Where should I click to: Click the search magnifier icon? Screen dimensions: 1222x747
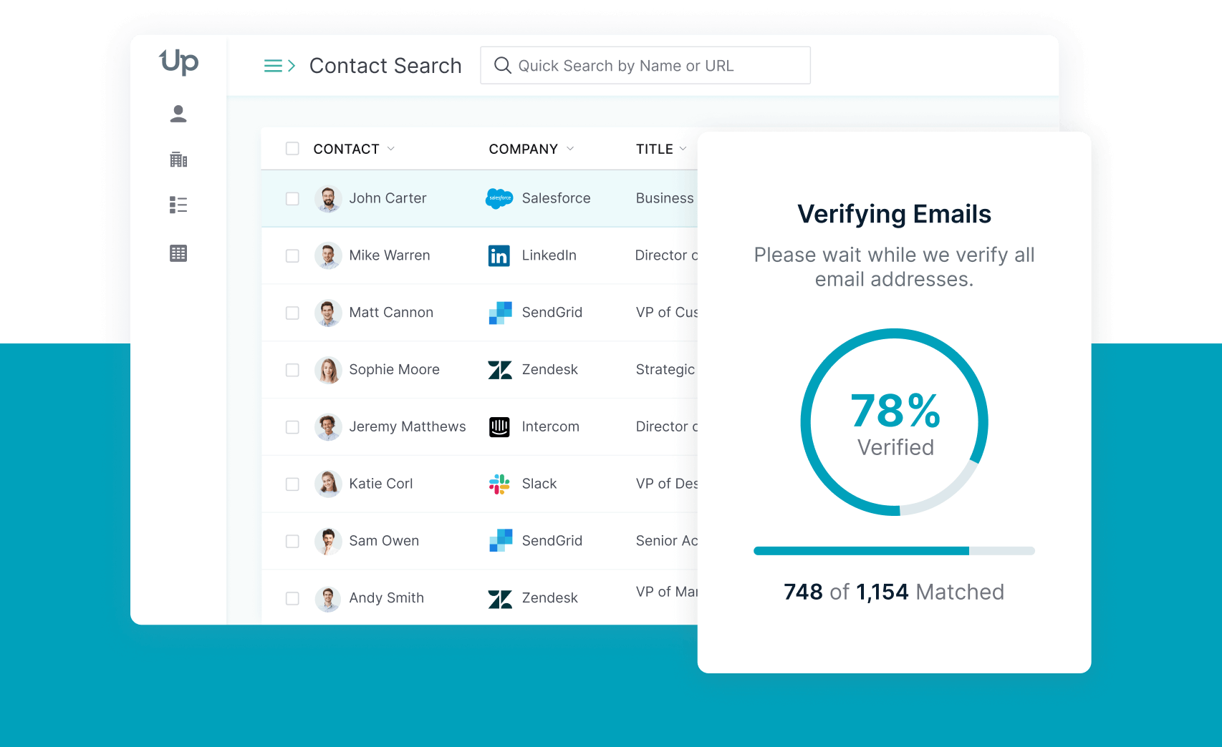tap(503, 66)
